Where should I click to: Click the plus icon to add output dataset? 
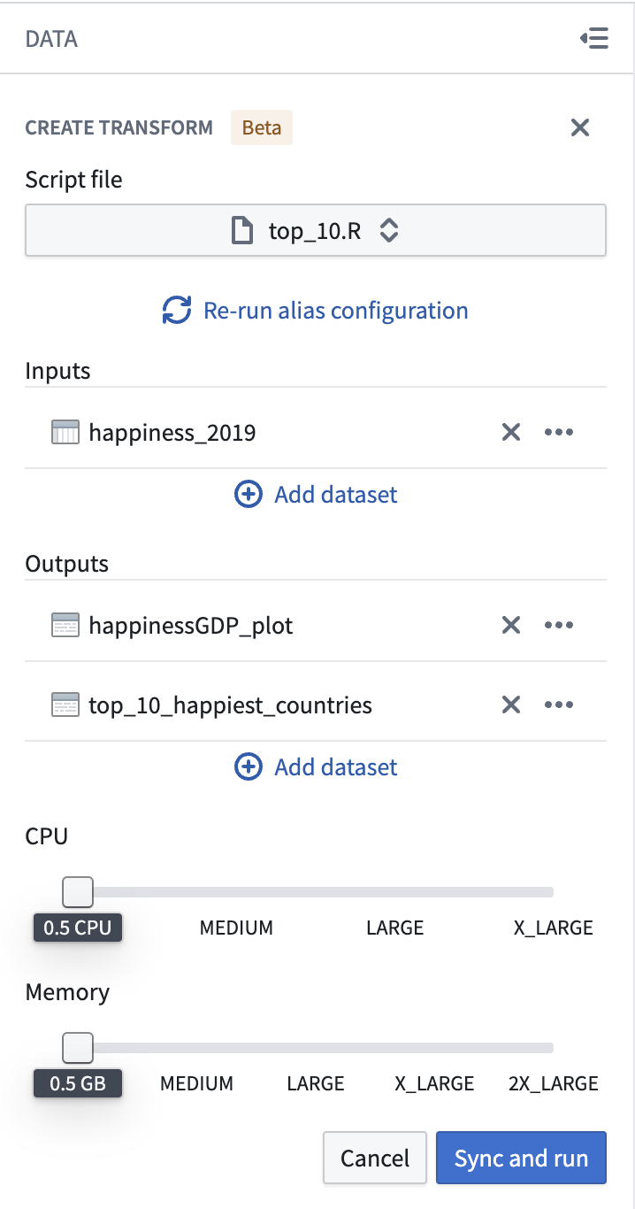tap(248, 766)
